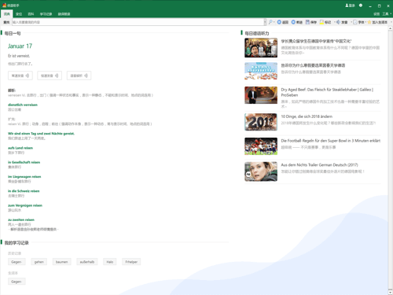
Task: Switch to the 百科 tab
Action: (31, 14)
